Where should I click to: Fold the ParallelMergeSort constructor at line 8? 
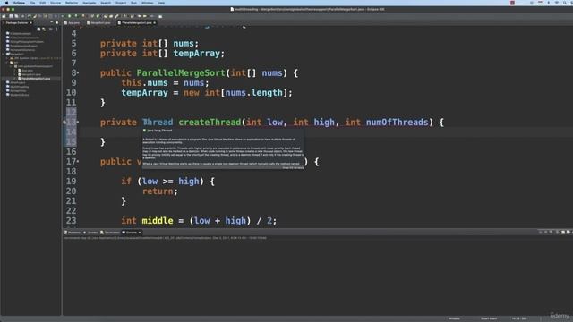pos(78,73)
